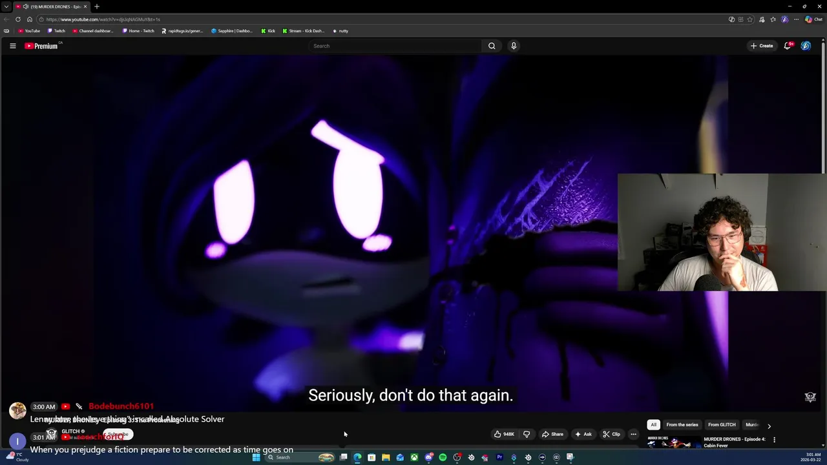Image resolution: width=827 pixels, height=465 pixels.
Task: Open browser settings and more menu
Action: click(x=796, y=19)
